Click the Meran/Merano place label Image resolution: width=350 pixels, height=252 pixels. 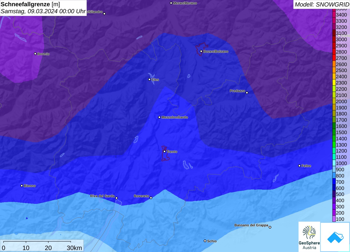point(185,3)
